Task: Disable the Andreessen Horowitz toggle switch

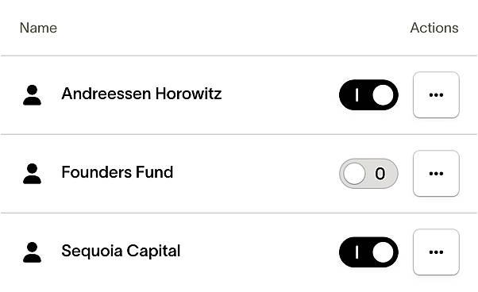Action: (368, 94)
